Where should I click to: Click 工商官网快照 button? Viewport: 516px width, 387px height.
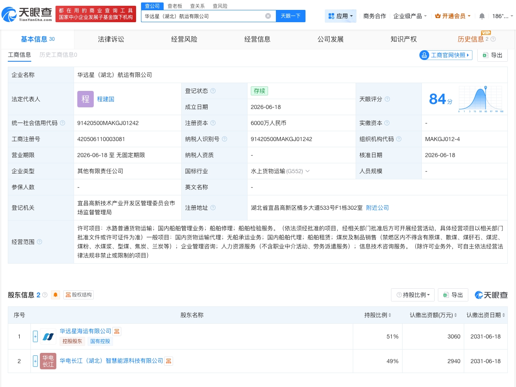coord(446,55)
